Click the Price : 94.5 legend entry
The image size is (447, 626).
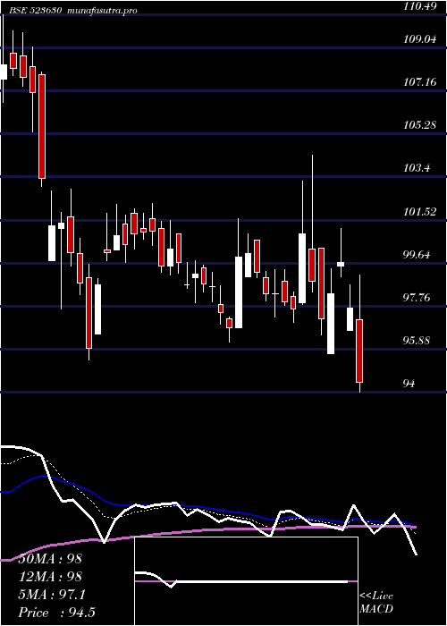56,613
